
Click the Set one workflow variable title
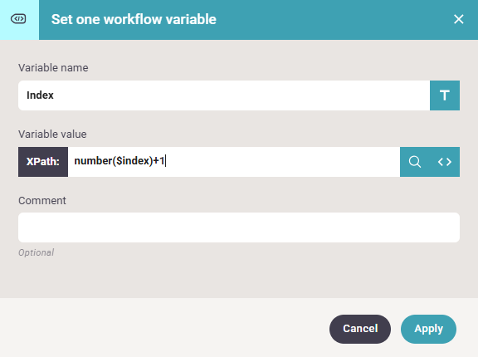click(134, 19)
